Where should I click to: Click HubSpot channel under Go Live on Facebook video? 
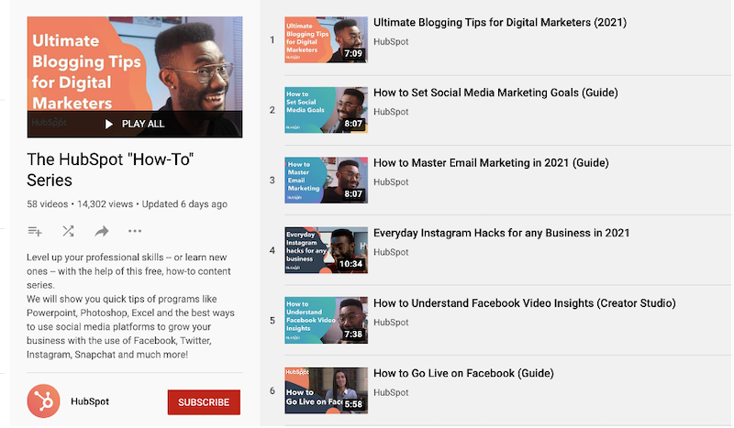pyautogui.click(x=391, y=392)
